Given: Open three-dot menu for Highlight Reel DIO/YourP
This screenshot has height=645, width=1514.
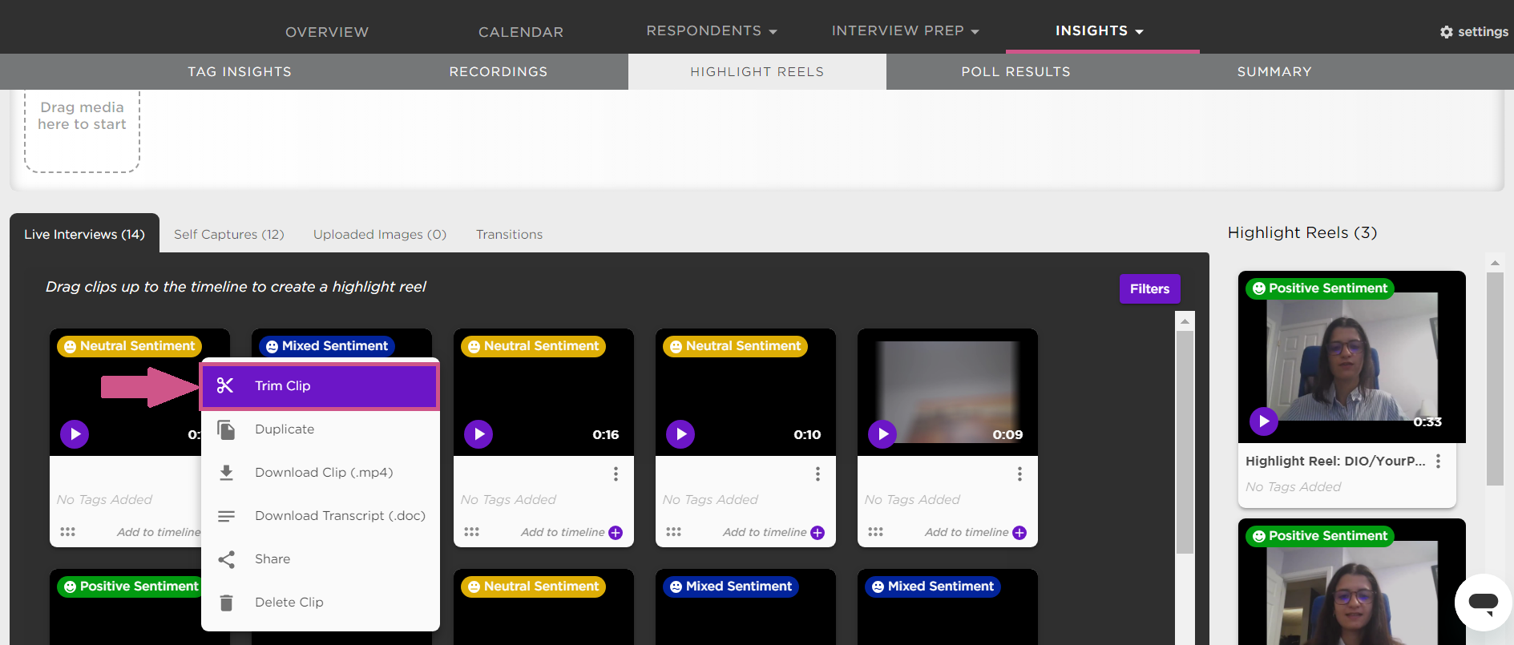Looking at the screenshot, I should pos(1438,461).
